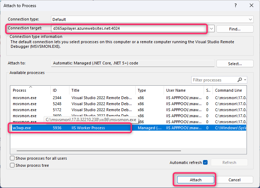Click the Help question mark button
The width and height of the screenshot is (260, 188).
click(235, 6)
